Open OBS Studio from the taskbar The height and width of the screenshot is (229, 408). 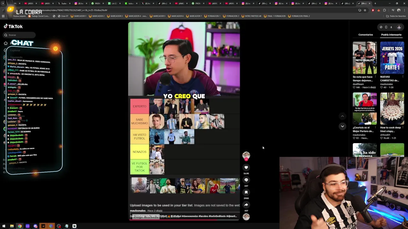[x=59, y=226]
